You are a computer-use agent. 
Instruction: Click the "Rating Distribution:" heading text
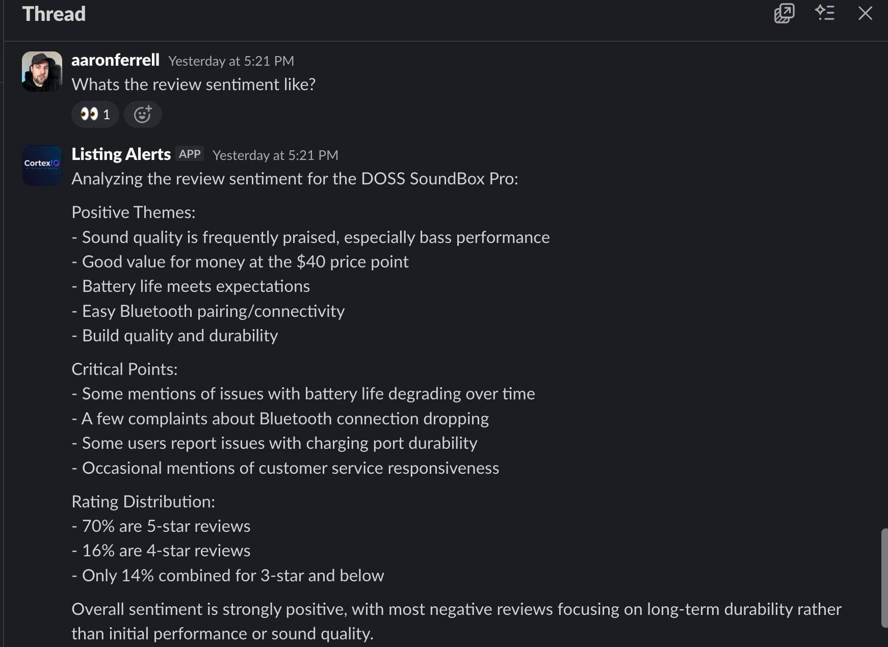click(x=143, y=502)
